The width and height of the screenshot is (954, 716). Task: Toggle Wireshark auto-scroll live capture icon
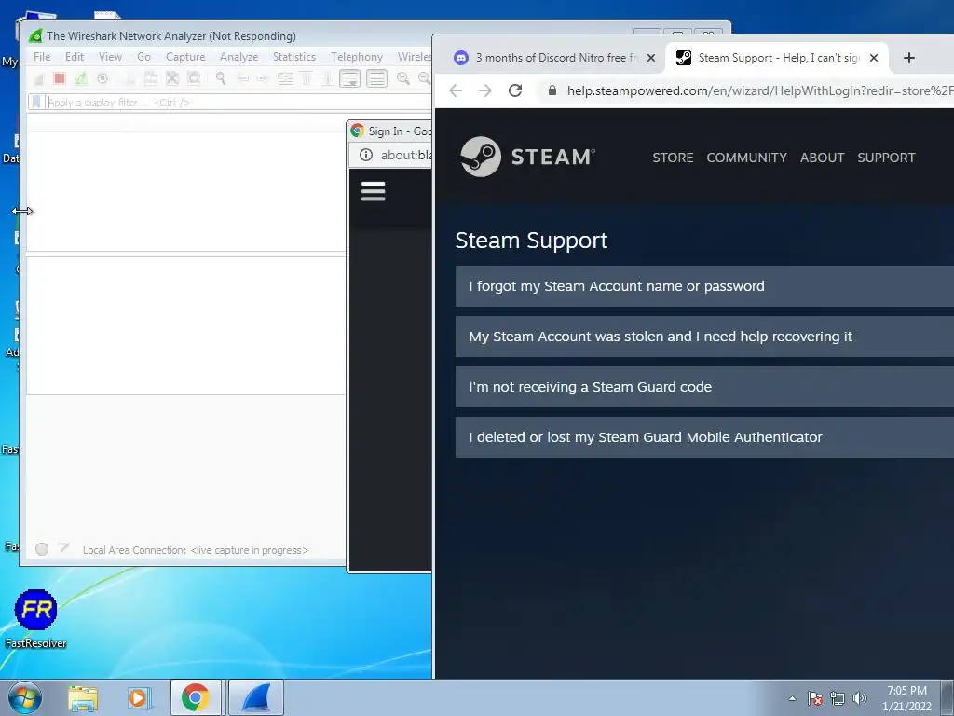350,78
